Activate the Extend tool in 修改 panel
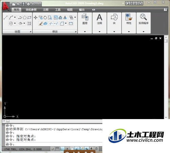This screenshot has width=170, height=153. [x=56, y=23]
